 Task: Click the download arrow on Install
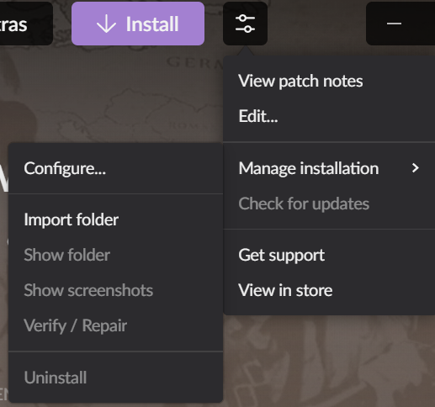[106, 24]
